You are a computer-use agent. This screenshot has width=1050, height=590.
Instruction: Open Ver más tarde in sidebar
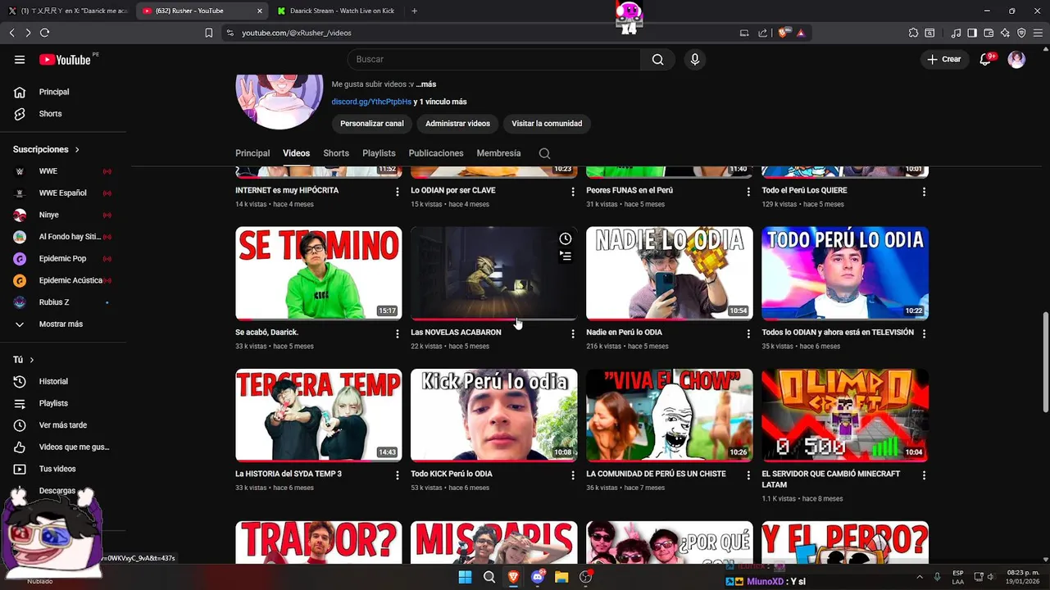click(62, 425)
